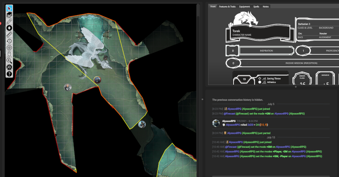Open the help question mark tool
This screenshot has height=177, width=339.
tap(9, 74)
